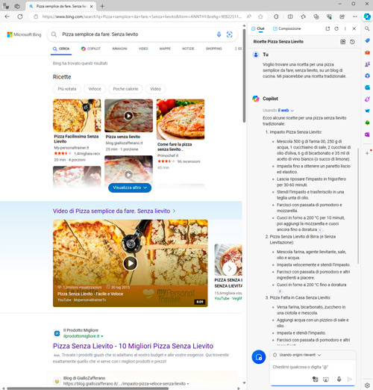This screenshot has width=373, height=390.
Task: Open 'Pizza Facilissima Senza Lievito' recipe
Action: pyautogui.click(x=76, y=139)
